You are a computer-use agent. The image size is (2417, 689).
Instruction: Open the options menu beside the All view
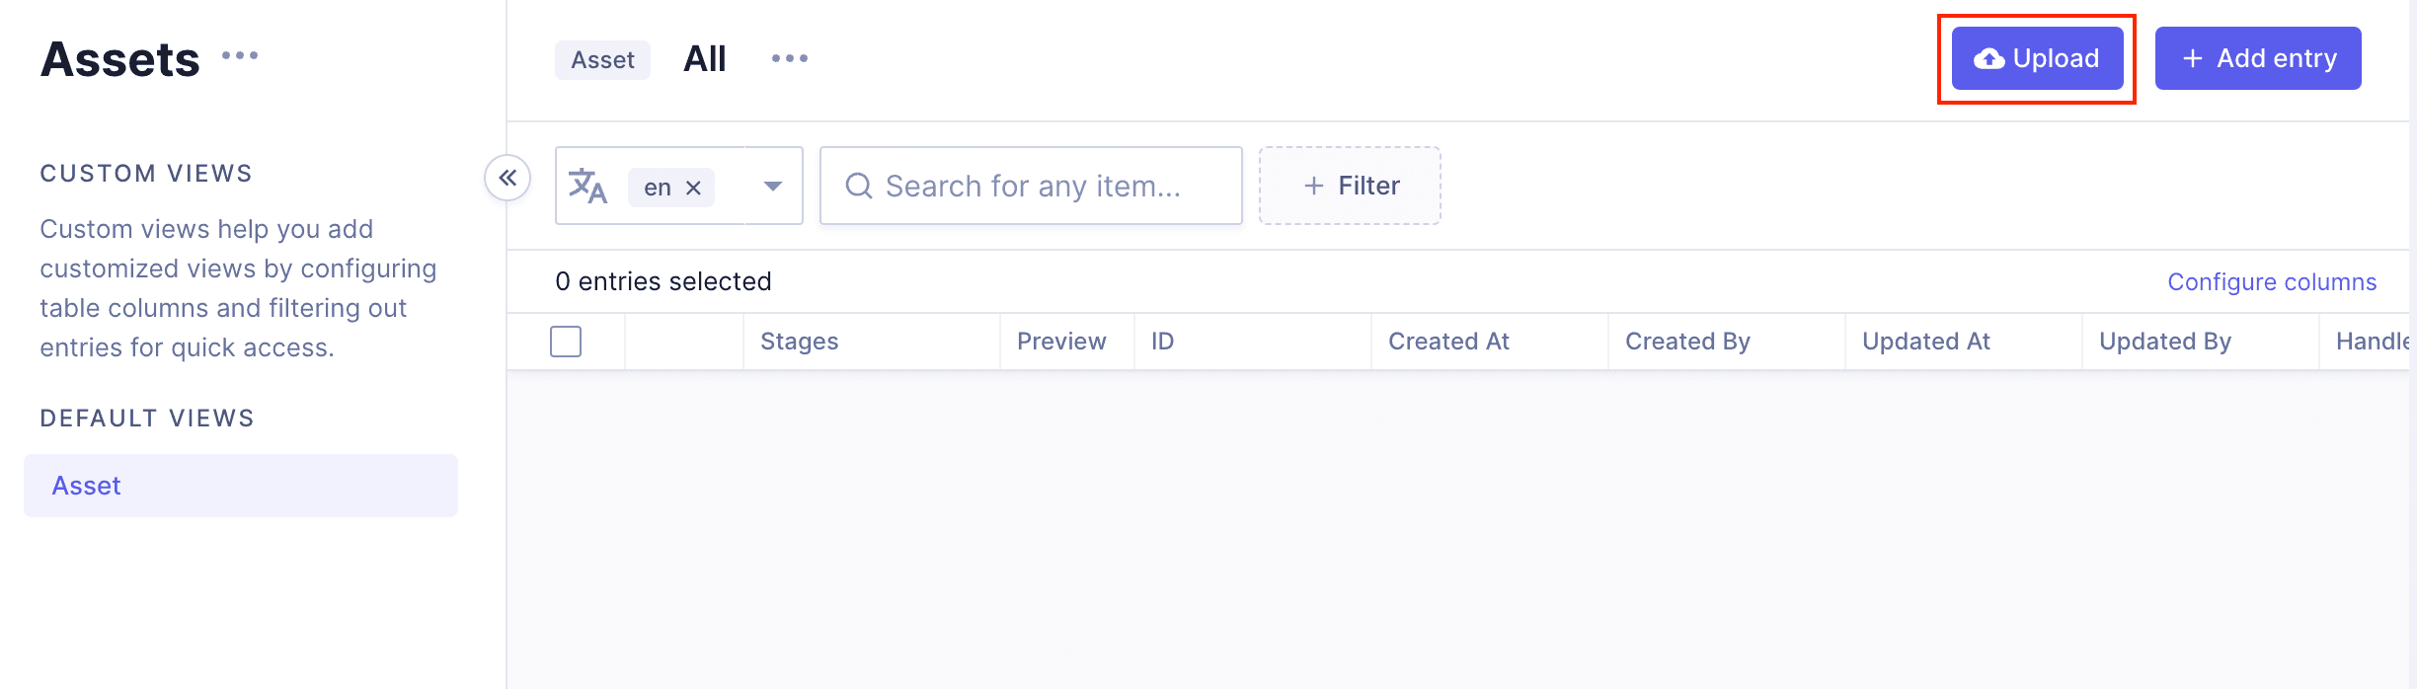tap(789, 58)
